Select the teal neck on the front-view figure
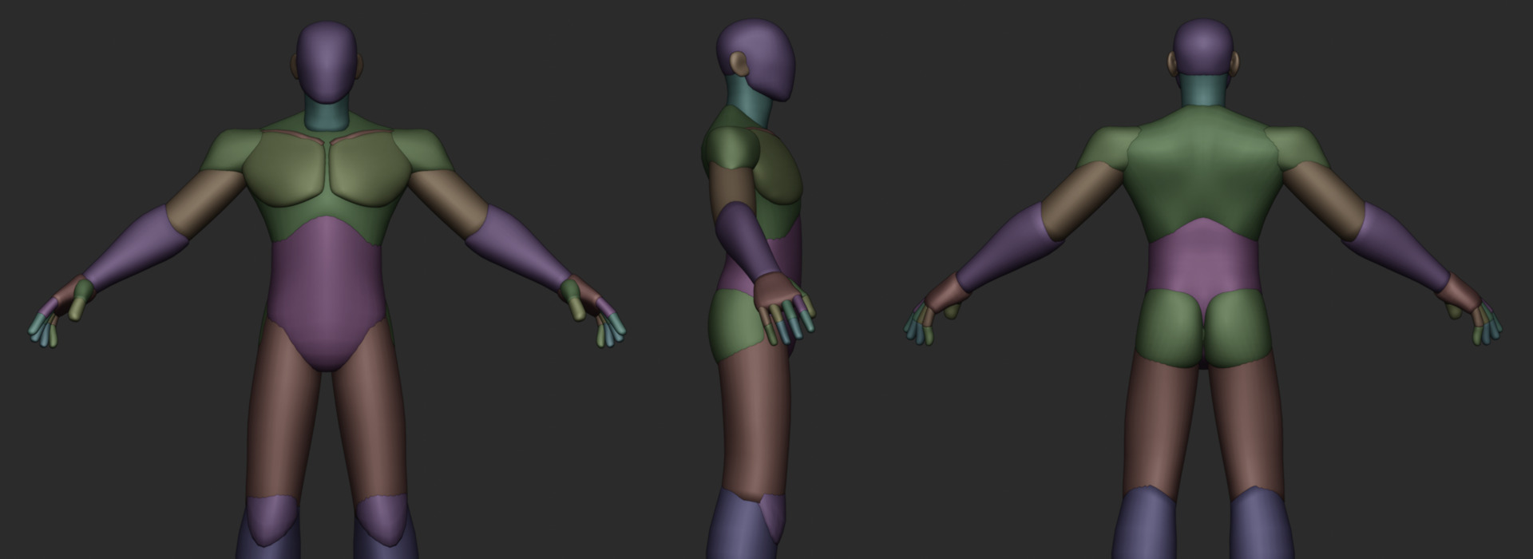Image resolution: width=1533 pixels, height=559 pixels. coord(327,117)
